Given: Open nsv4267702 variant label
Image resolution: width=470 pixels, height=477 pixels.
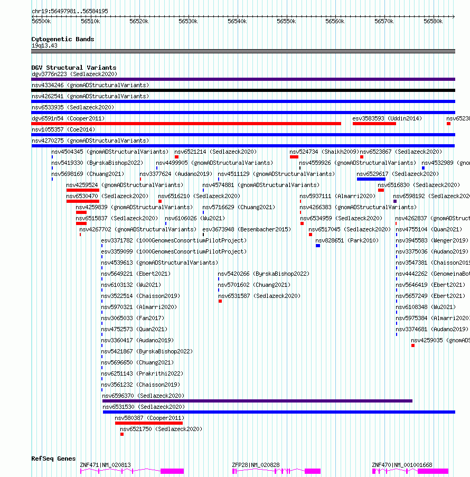Looking at the screenshot, I should (x=138, y=230).
